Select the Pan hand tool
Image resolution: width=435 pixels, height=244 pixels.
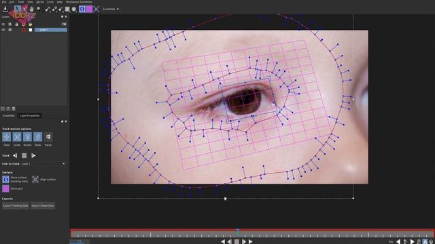pos(31,9)
